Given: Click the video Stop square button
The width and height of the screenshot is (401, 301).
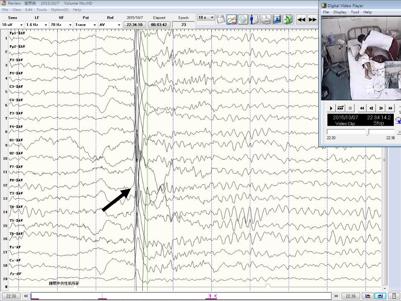Looking at the screenshot, I should pos(350,108).
